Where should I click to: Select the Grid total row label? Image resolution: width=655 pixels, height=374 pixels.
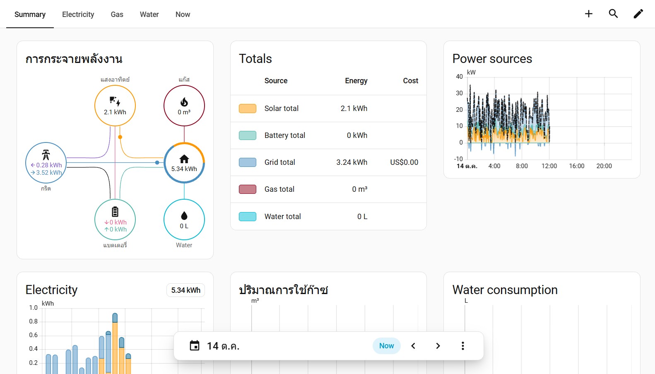tap(280, 162)
